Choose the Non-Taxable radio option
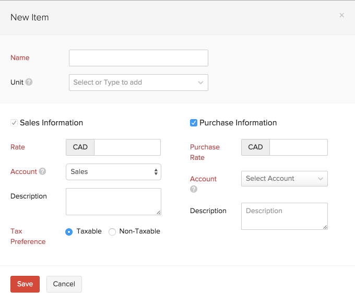The height and width of the screenshot is (303, 355). pos(112,232)
